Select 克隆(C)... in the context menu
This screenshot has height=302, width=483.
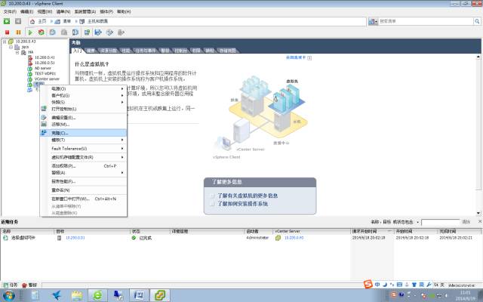(x=84, y=133)
